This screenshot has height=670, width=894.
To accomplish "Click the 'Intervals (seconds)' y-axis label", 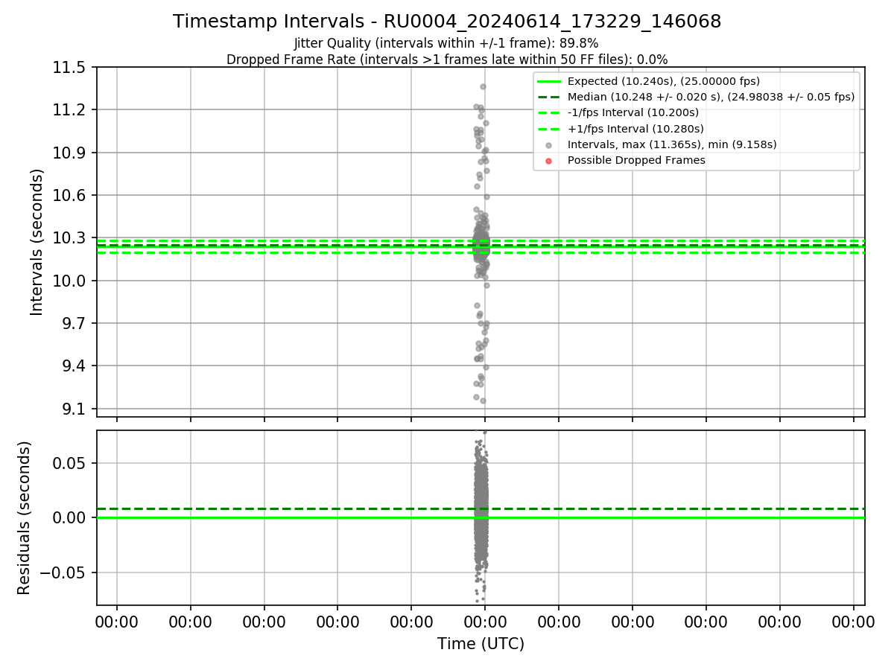I will [x=37, y=242].
